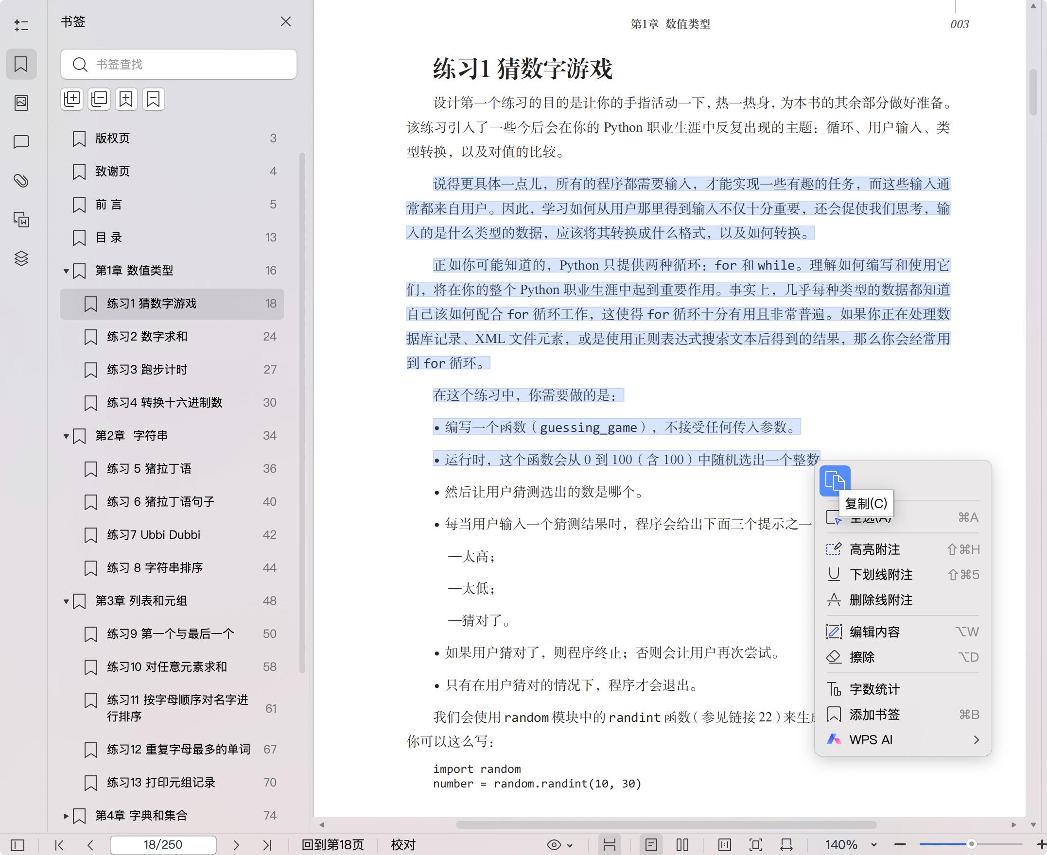
Task: Open the attachments paperclip icon
Action: point(21,181)
